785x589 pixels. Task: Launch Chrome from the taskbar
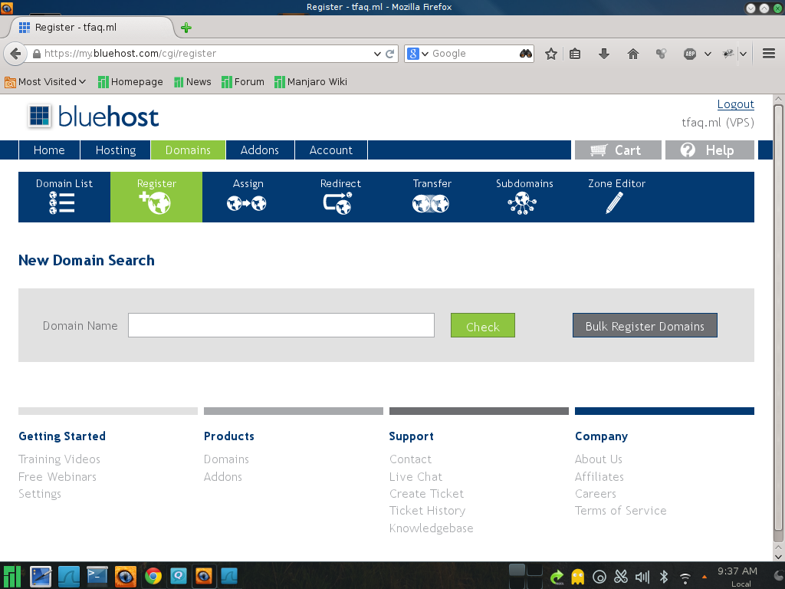[153, 575]
